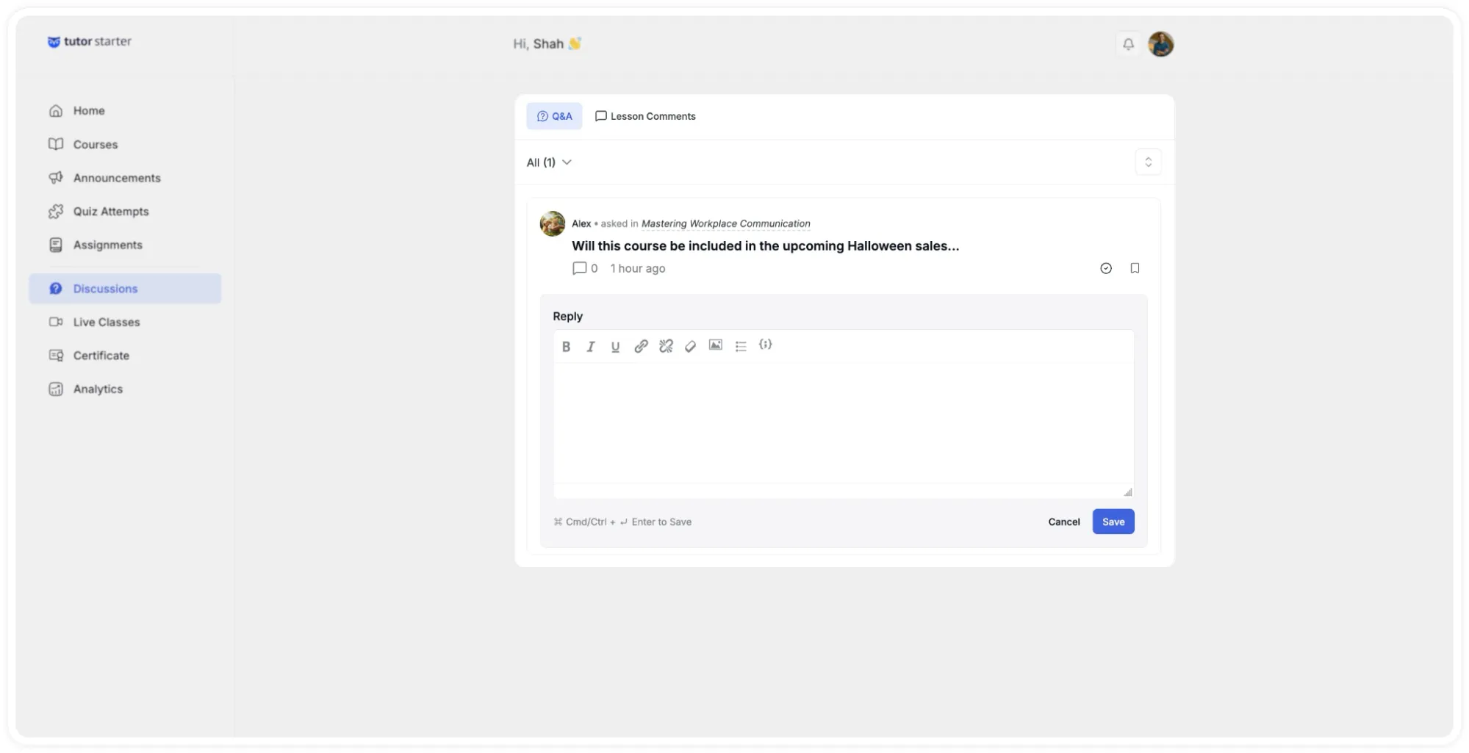Viewport: 1469px width, 753px height.
Task: Grab the editor resize handle
Action: click(x=1127, y=491)
